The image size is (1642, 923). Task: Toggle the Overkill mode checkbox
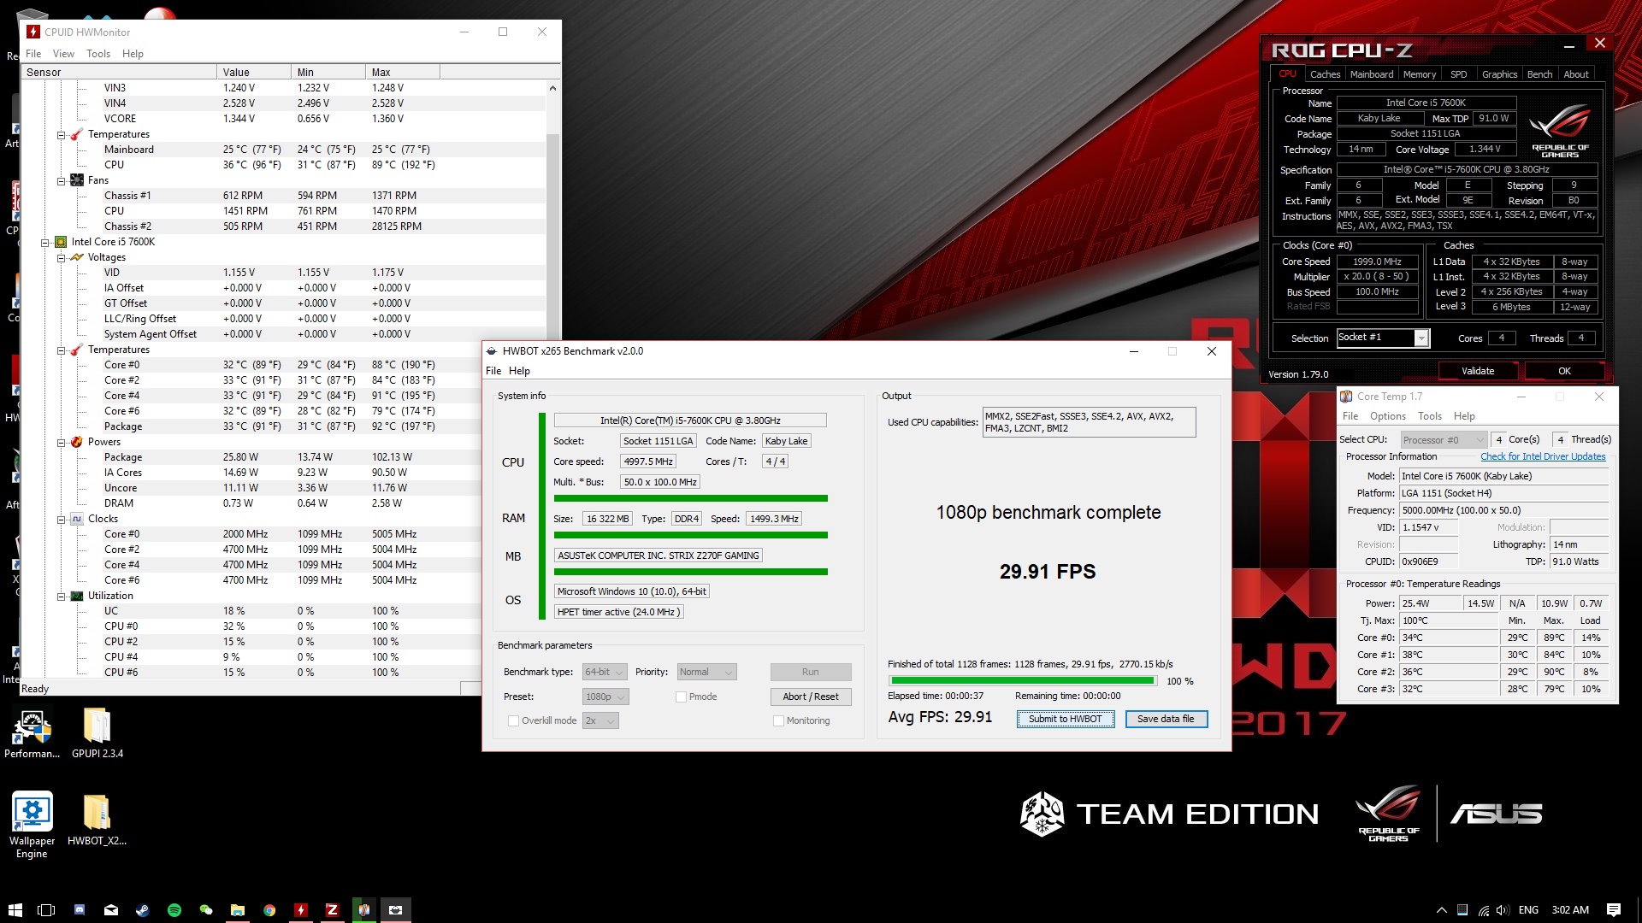[513, 720]
